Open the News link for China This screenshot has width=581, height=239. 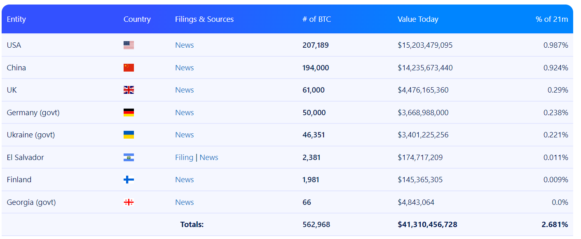pyautogui.click(x=184, y=67)
